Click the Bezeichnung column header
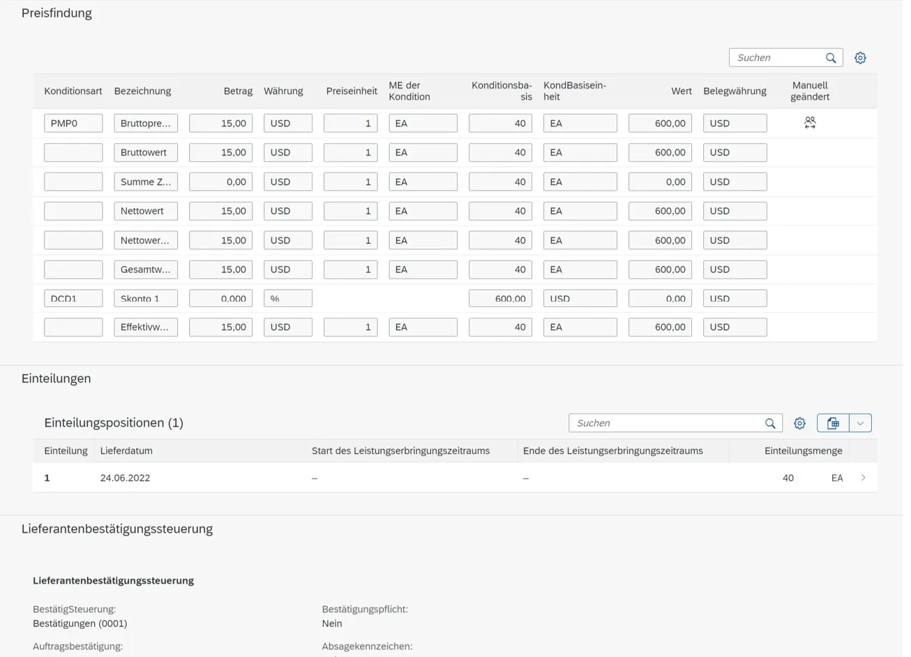911x657 pixels. (142, 91)
